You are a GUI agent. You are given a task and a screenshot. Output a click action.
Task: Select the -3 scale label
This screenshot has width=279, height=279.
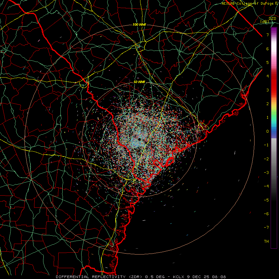266,173
